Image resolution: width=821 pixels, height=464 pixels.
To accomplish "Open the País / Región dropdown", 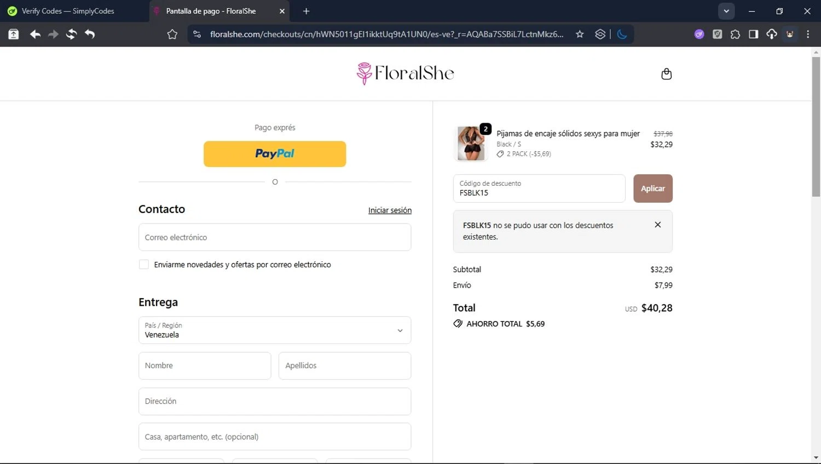I will 275,330.
